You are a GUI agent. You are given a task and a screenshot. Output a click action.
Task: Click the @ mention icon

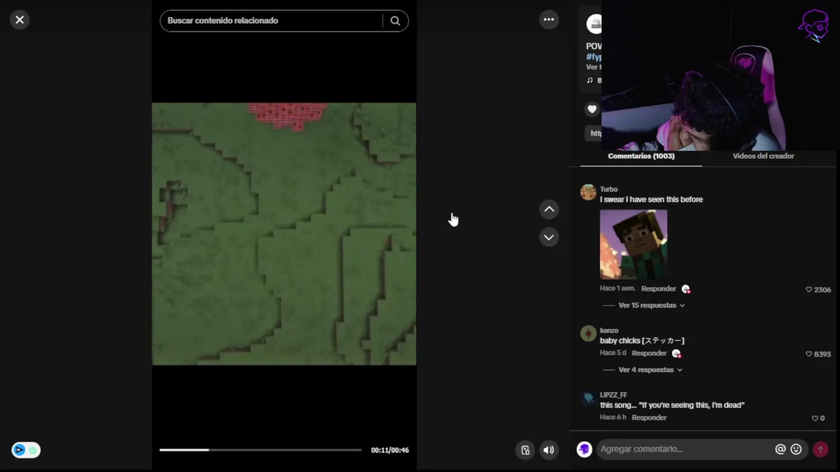[x=780, y=449]
